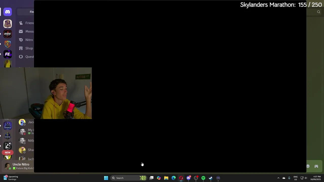Click Uncle Nitro's avatar in user panel
Viewport: 324px width, 182px height.
click(x=8, y=166)
